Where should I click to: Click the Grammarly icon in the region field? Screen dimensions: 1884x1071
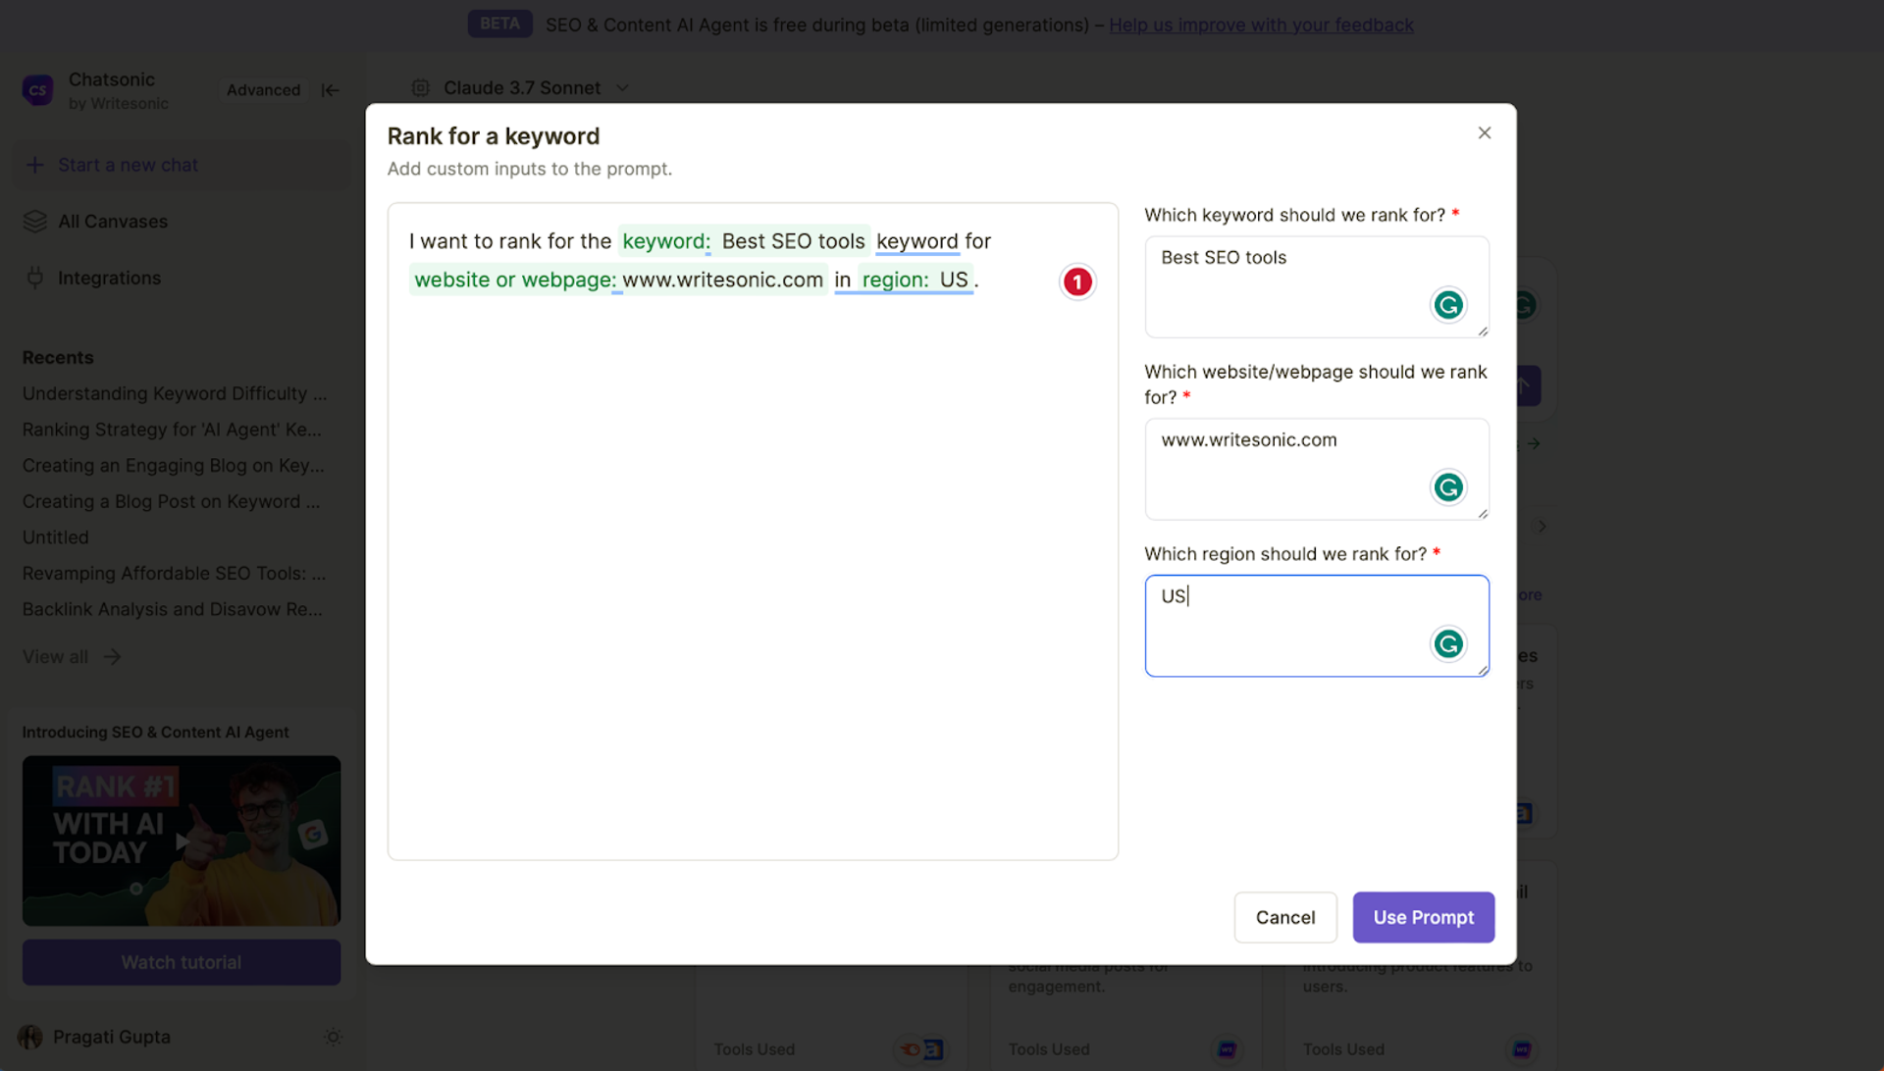coord(1448,644)
